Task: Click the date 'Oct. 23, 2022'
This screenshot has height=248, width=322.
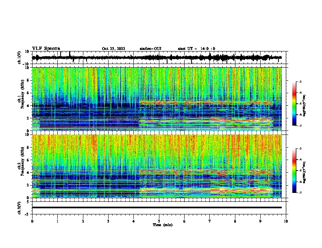Action: point(113,49)
